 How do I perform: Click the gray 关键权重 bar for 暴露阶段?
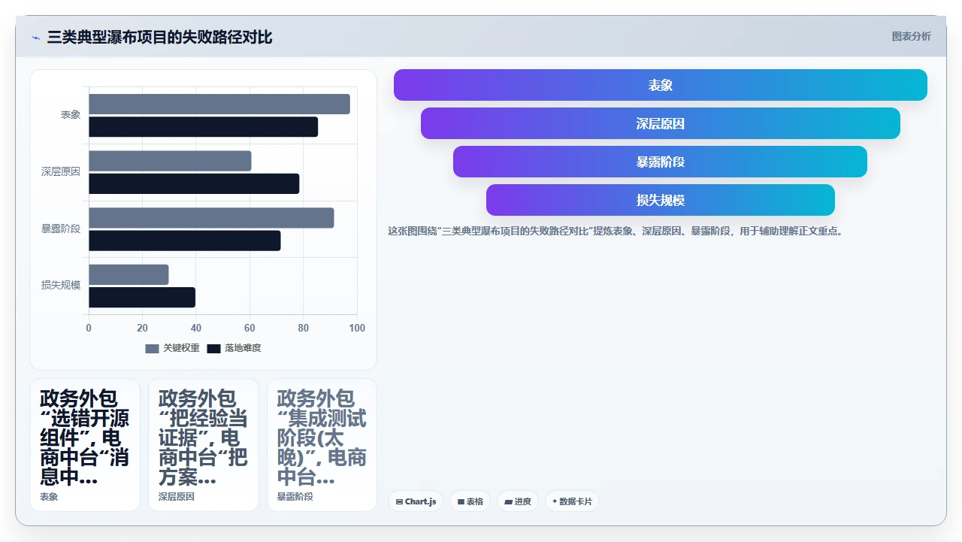pyautogui.click(x=211, y=218)
